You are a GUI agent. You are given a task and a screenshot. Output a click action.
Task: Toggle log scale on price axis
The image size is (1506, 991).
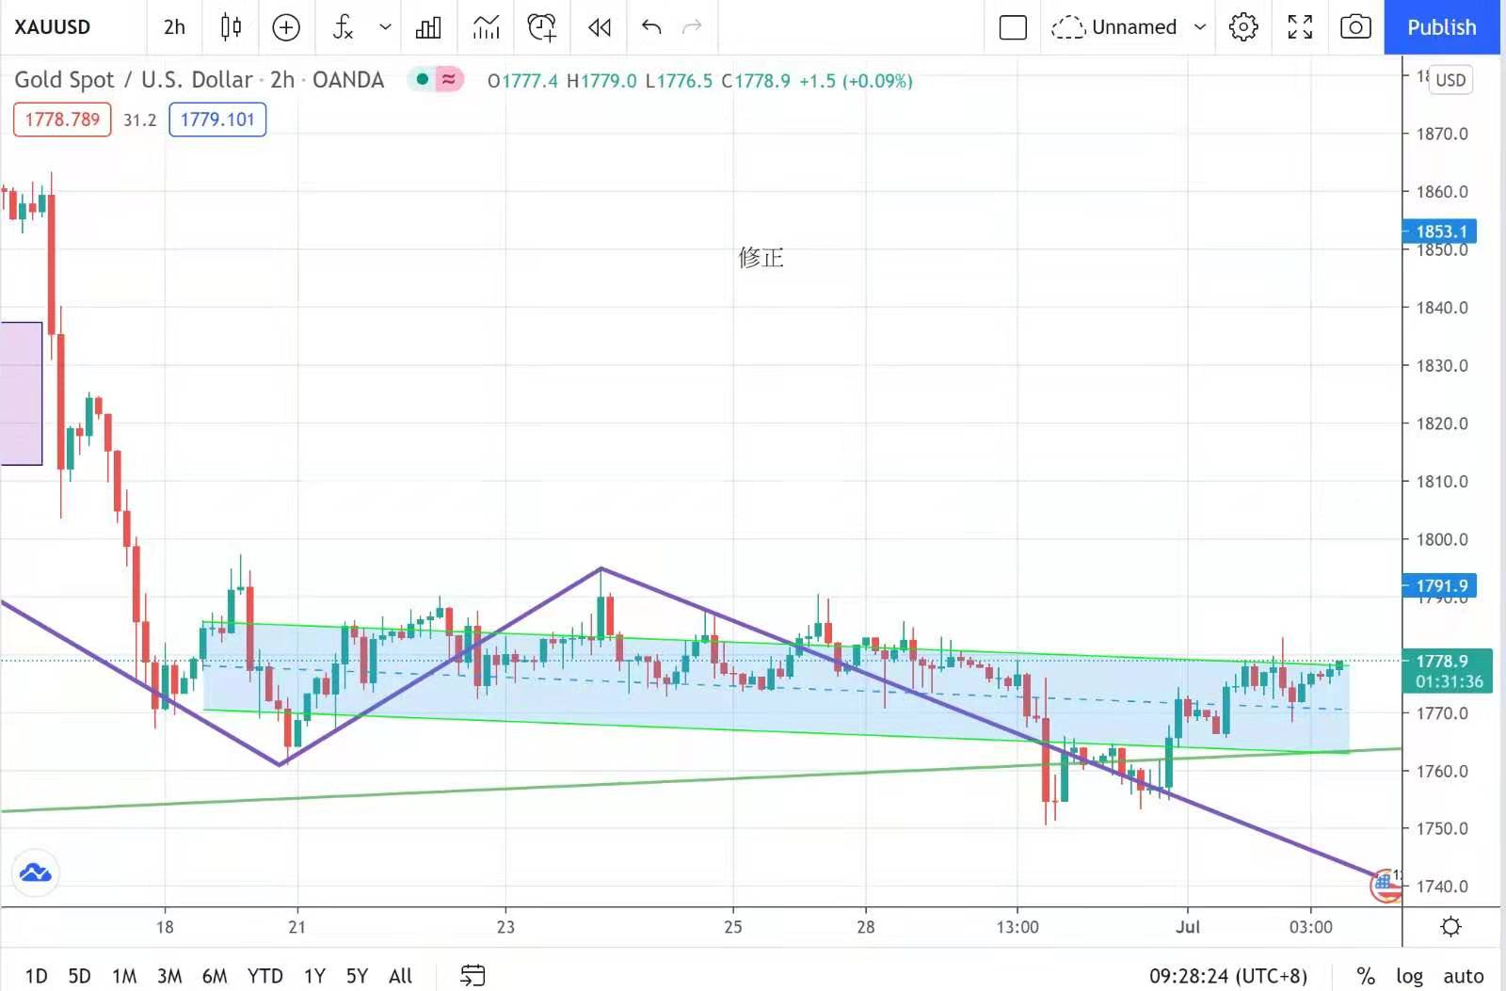(x=1409, y=976)
